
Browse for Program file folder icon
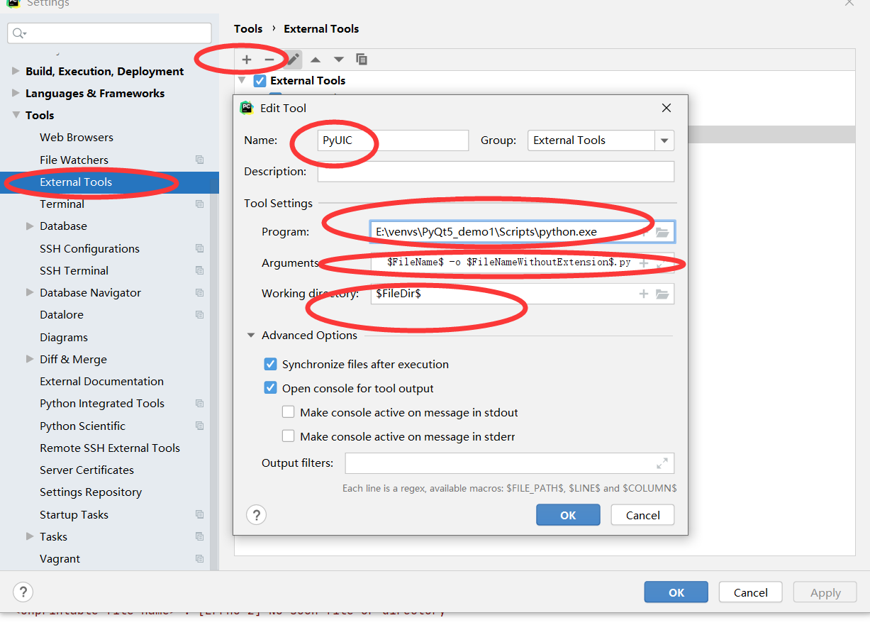pos(662,232)
